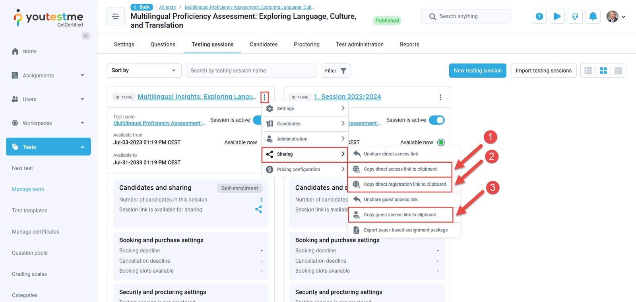Open three-dot menu for Session 2023/2024

coord(440,97)
